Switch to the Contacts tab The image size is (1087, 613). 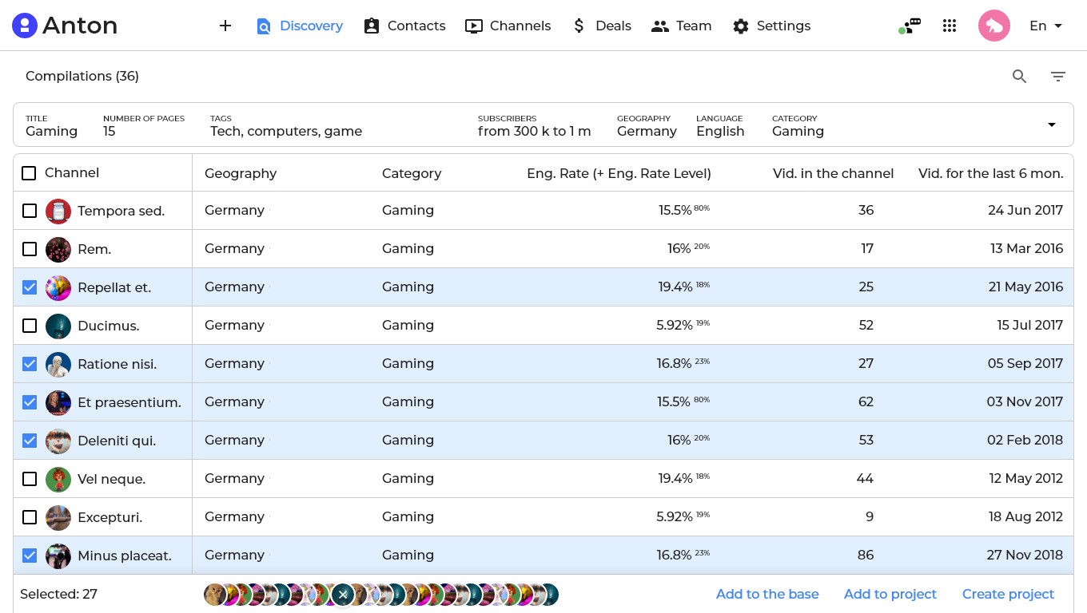(x=404, y=26)
